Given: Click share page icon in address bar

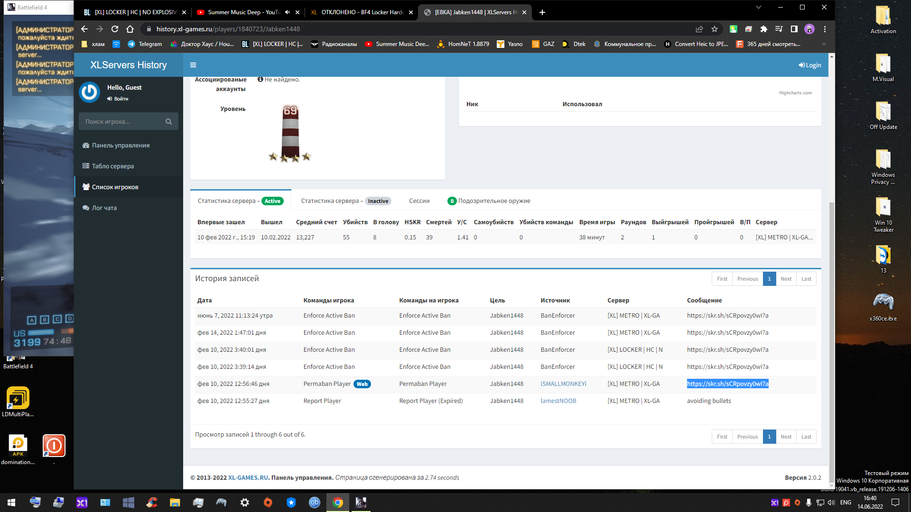Looking at the screenshot, I should click(x=699, y=29).
